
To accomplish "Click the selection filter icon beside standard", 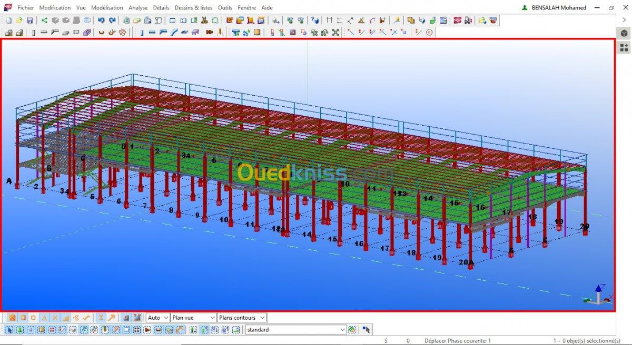I will pos(352,330).
